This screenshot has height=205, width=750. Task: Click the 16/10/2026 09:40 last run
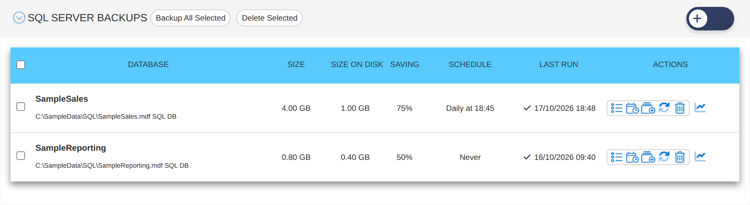[565, 157]
